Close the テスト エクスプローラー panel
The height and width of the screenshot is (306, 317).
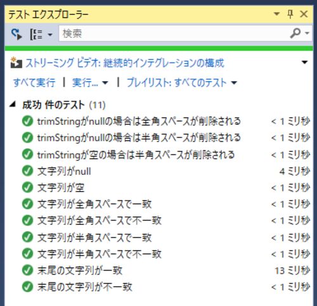point(304,14)
